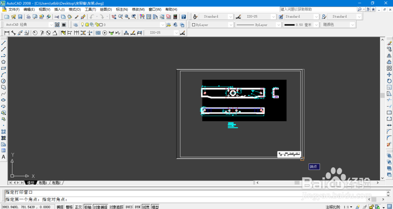
Task: Expand the AutoCAD 经典 workspace dropdown
Action: click(51, 24)
